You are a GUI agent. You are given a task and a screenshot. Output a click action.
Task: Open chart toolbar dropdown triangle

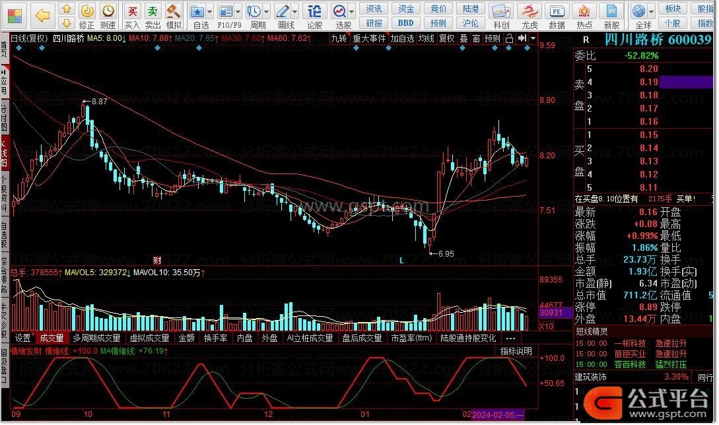[533, 39]
